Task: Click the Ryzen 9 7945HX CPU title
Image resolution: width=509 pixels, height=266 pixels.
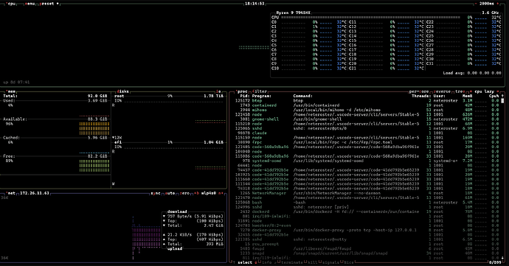Action: tap(293, 13)
